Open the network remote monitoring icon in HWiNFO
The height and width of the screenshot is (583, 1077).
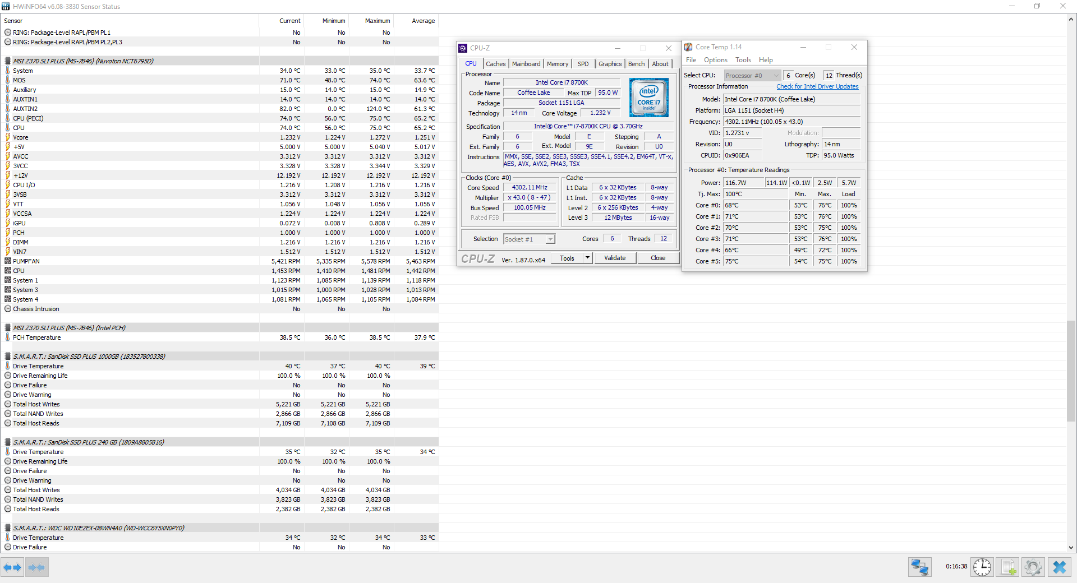[x=920, y=567]
